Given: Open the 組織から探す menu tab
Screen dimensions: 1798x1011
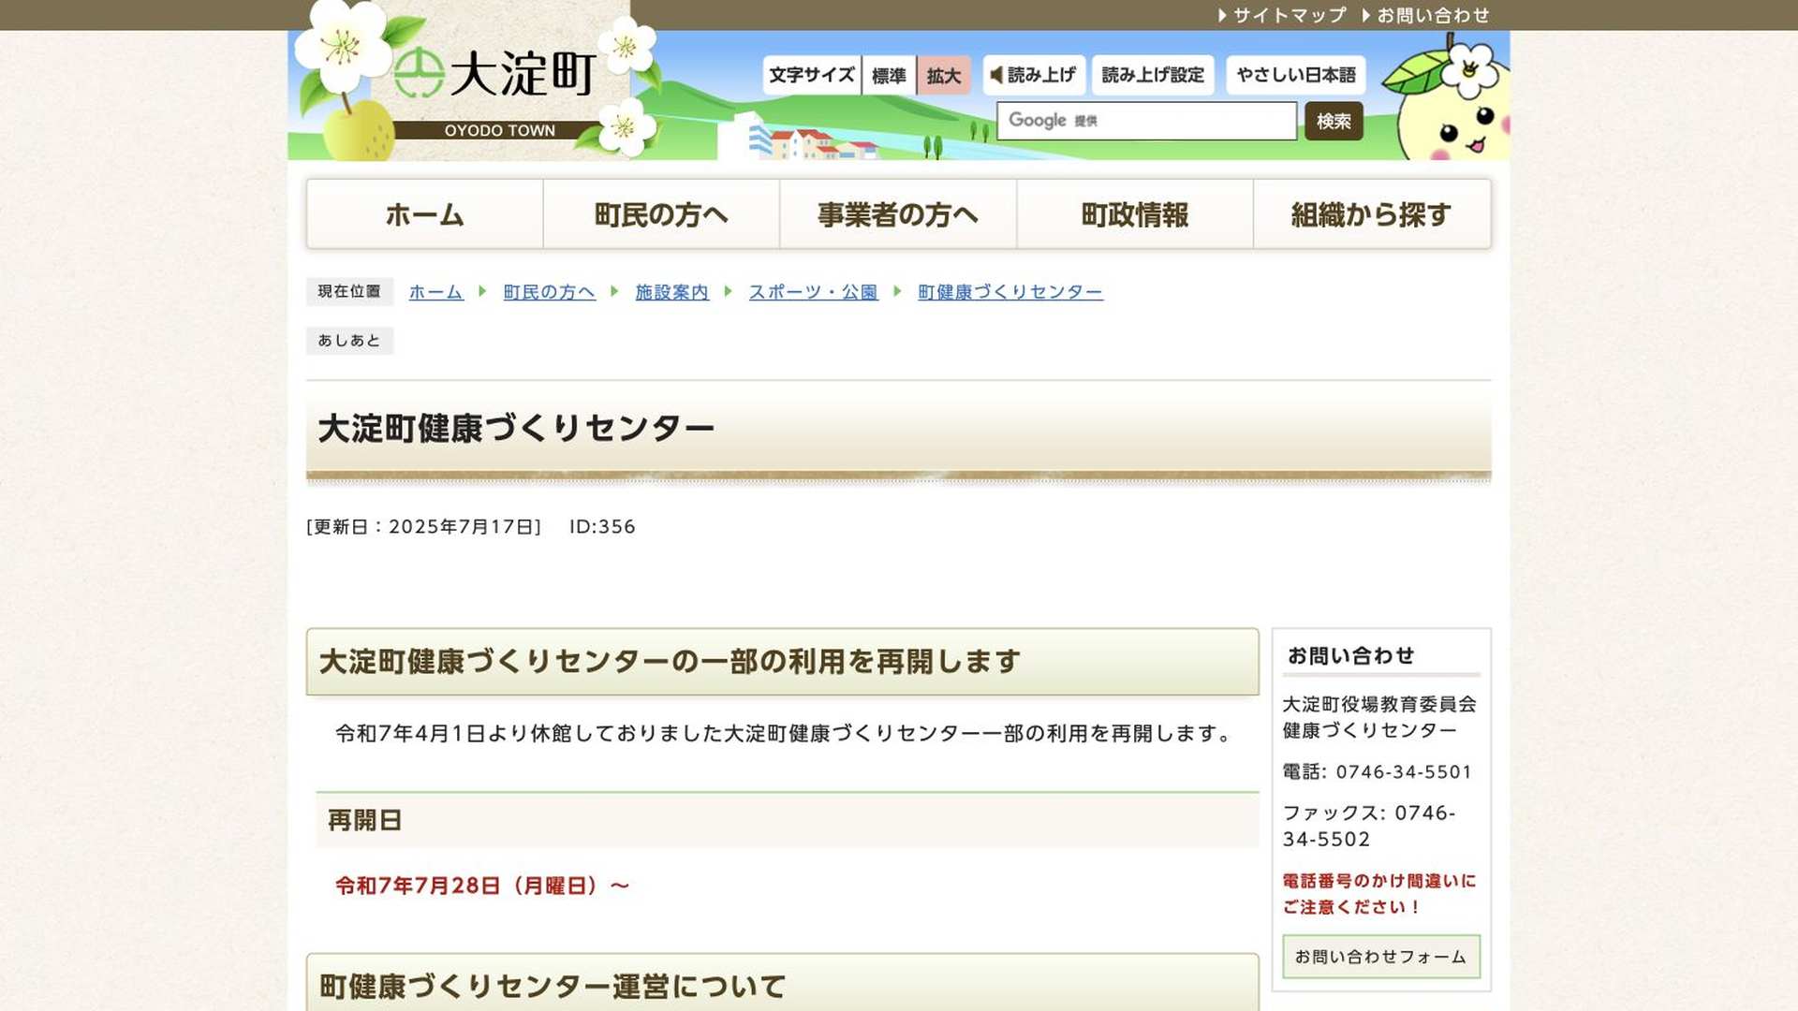Looking at the screenshot, I should pyautogui.click(x=1372, y=214).
